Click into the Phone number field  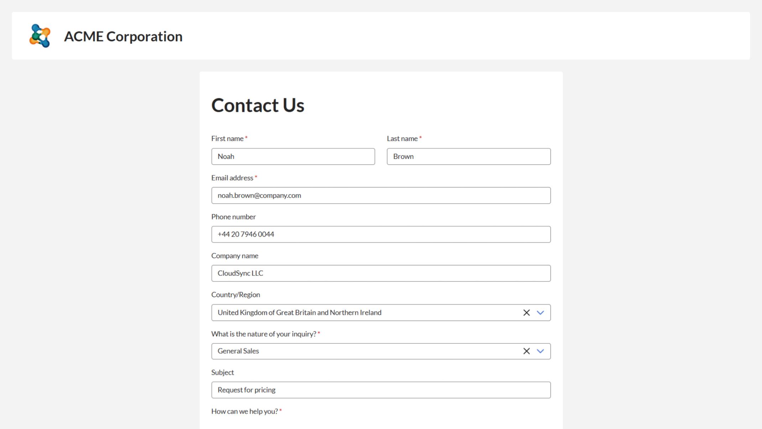click(x=381, y=234)
